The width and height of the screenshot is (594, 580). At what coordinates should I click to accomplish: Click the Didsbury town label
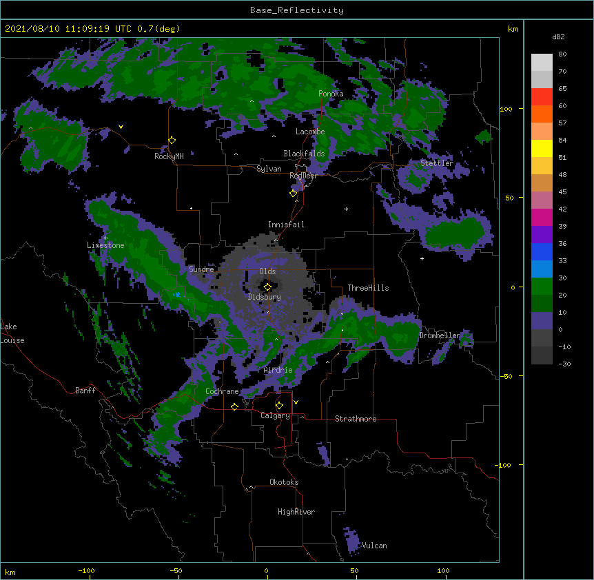[x=265, y=297]
